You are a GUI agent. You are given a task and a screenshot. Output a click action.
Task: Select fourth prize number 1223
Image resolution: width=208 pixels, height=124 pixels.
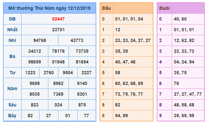pos(30,73)
